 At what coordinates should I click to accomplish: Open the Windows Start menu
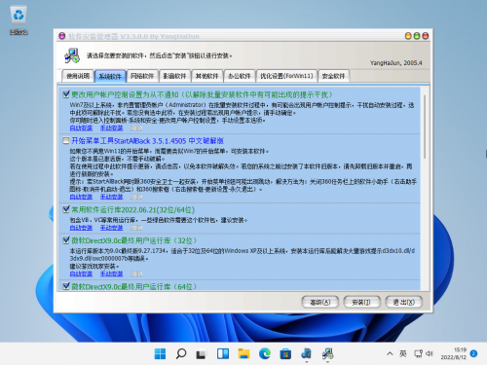[160, 353]
